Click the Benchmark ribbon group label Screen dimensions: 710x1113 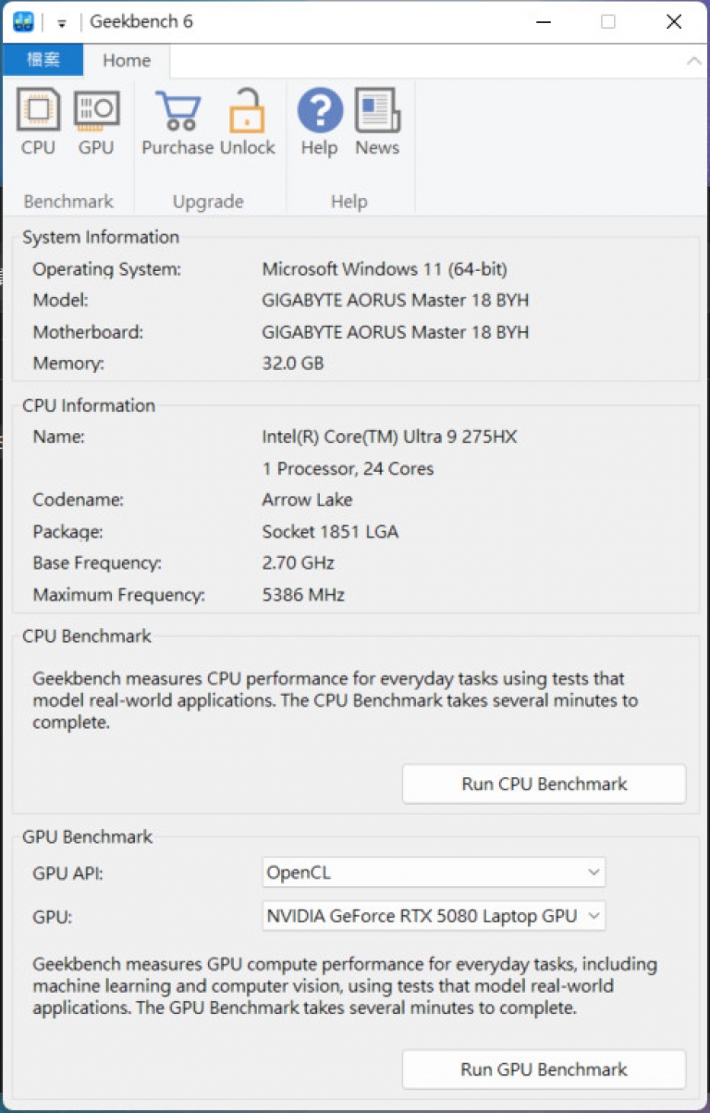pyautogui.click(x=68, y=201)
